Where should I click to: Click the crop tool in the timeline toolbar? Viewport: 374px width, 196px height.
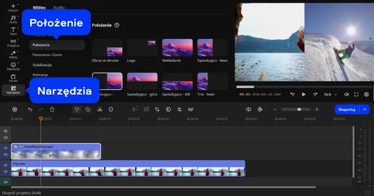click(157, 109)
